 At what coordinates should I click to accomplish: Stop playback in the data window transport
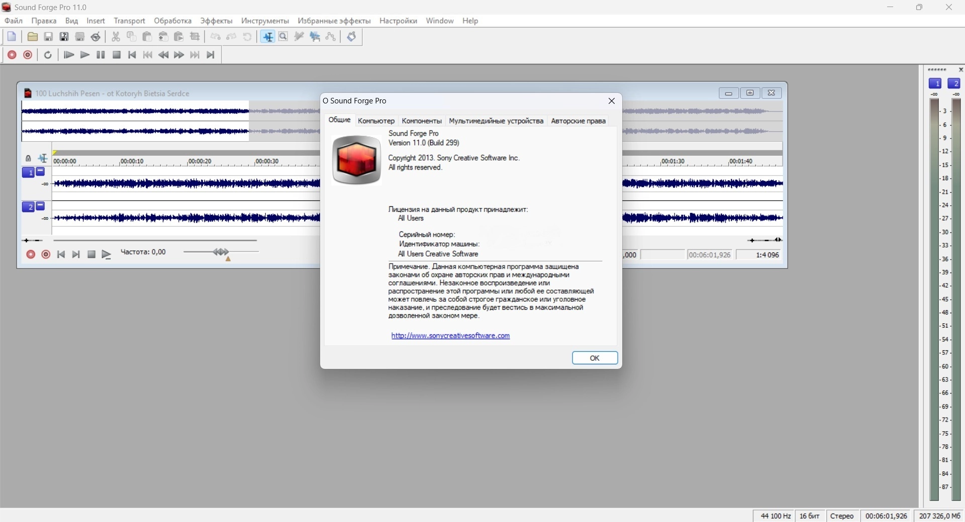(91, 254)
